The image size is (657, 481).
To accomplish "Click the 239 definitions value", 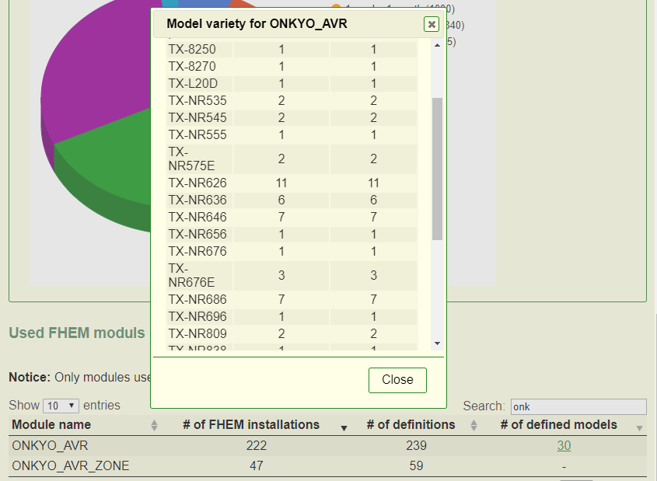I will point(416,445).
